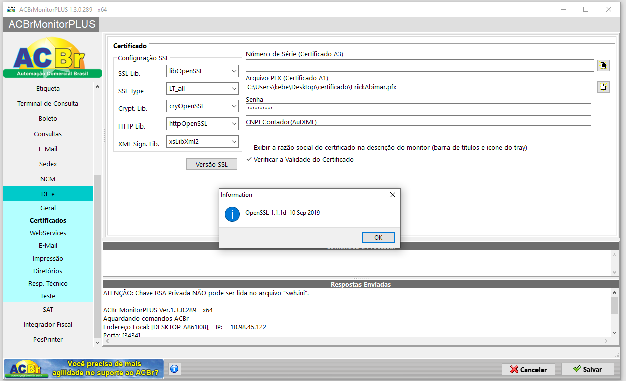
Task: Click the responses horizontal scroll-right arrow
Action: pyautogui.click(x=606, y=341)
